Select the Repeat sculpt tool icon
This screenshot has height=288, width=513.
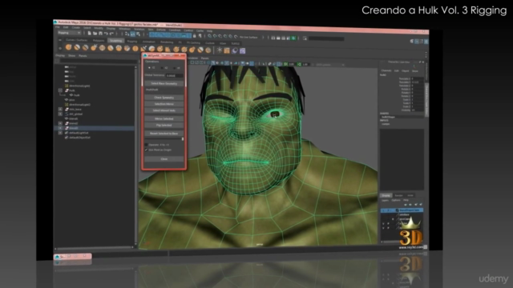[135, 49]
